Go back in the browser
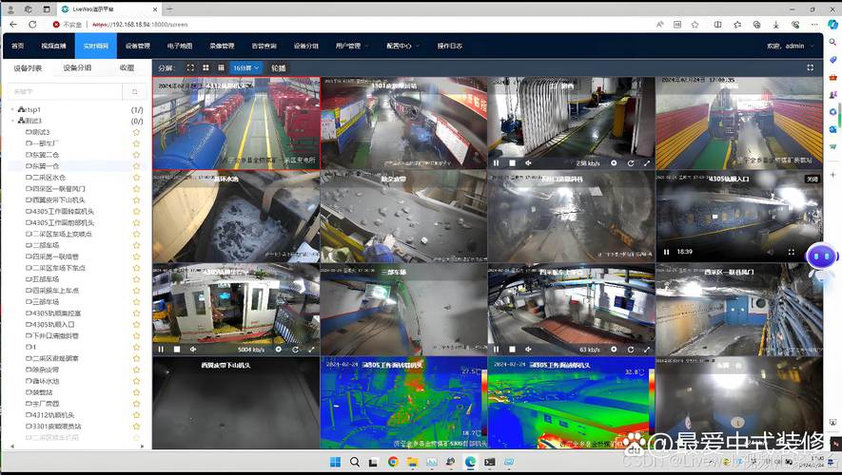This screenshot has height=475, width=842. coord(13,24)
